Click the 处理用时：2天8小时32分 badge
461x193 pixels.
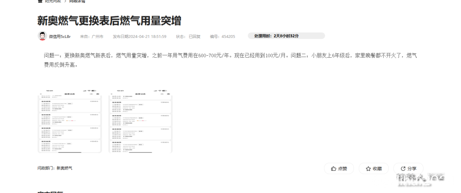286,36
